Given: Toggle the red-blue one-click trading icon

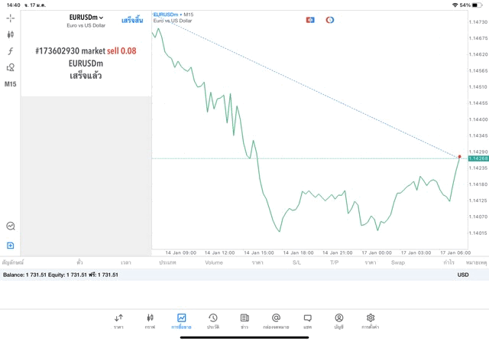Looking at the screenshot, I should tap(310, 19).
